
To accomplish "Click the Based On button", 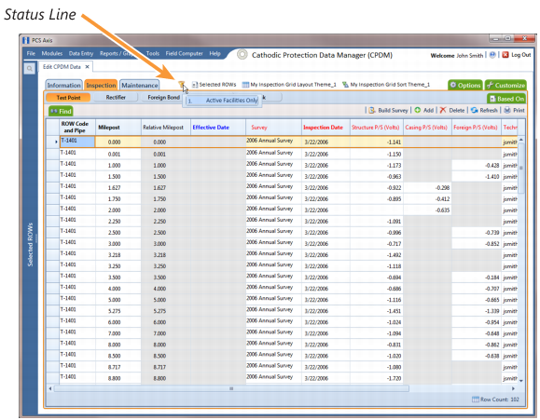I will tap(506, 99).
